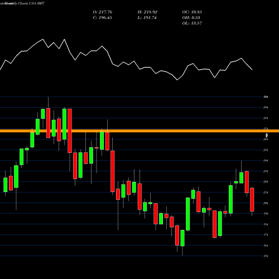The width and height of the screenshot is (279, 279).
Task: Click the 194 price axis label
Action: click(x=266, y=214)
